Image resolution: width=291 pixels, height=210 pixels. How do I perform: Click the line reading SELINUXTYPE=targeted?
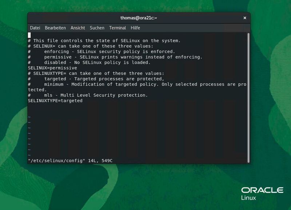tap(55, 100)
